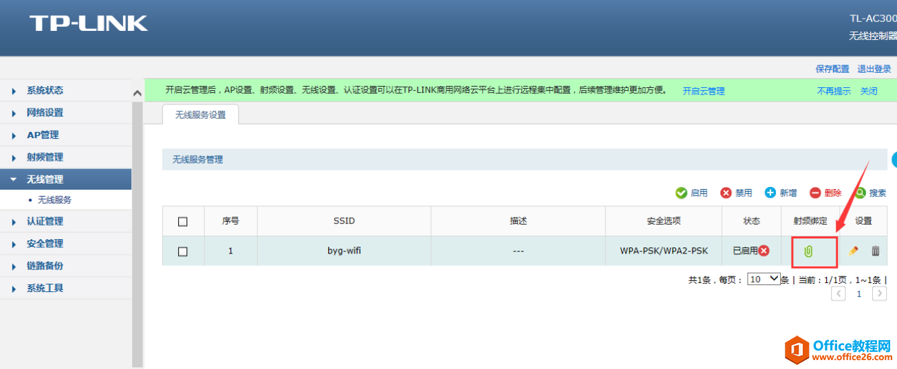
Task: Open 射频绑定 paperclip for byg-wifi
Action: pos(808,251)
